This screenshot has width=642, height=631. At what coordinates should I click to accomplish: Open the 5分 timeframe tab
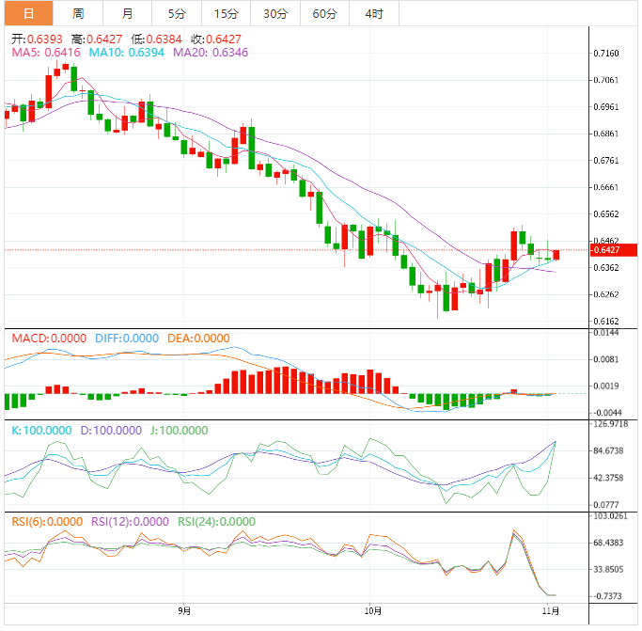(x=177, y=13)
